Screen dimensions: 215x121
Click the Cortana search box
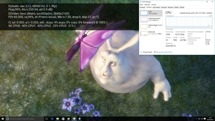click(25, 119)
